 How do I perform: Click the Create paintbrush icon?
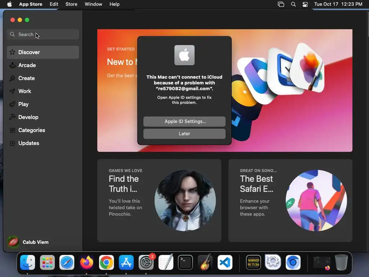[12, 78]
